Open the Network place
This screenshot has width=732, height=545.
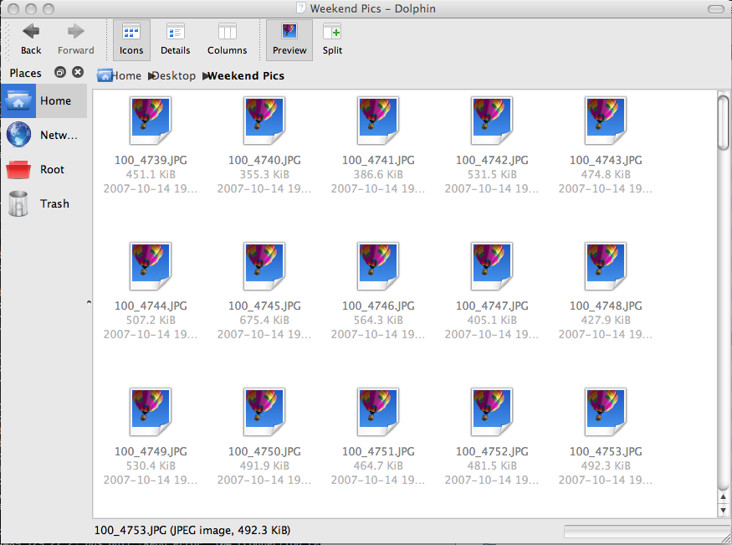coord(44,135)
